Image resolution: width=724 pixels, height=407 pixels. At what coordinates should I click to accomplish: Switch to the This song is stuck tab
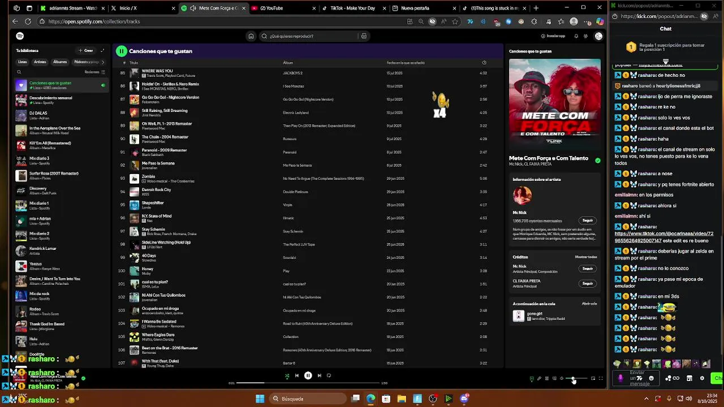click(x=494, y=8)
